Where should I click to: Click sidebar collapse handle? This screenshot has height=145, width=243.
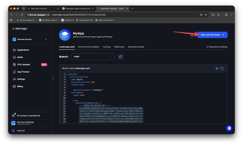tap(53, 79)
